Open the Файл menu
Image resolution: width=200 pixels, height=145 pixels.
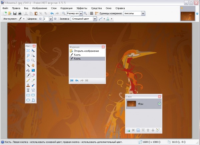point(5,8)
